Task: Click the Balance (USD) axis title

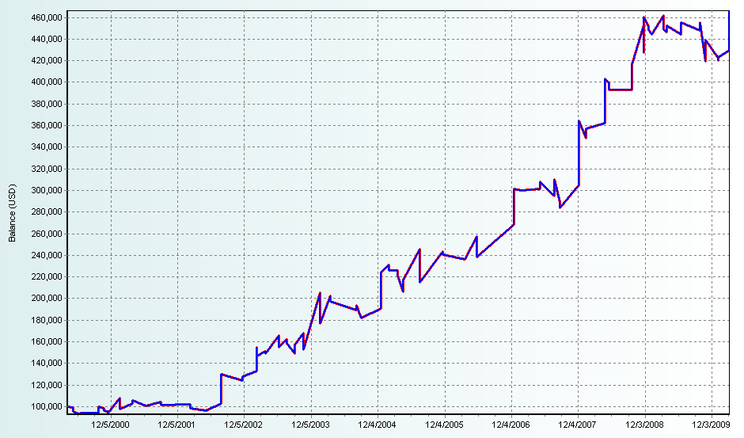Action: (x=13, y=213)
